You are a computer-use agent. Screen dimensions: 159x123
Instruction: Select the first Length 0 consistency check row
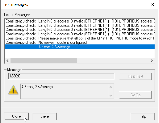(x=79, y=21)
